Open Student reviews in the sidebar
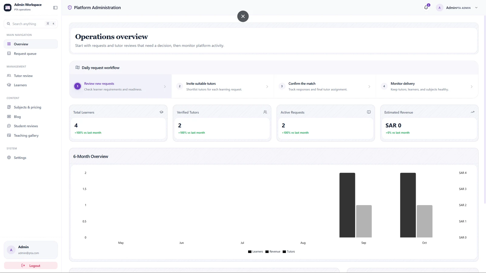The image size is (486, 273). pyautogui.click(x=31, y=126)
